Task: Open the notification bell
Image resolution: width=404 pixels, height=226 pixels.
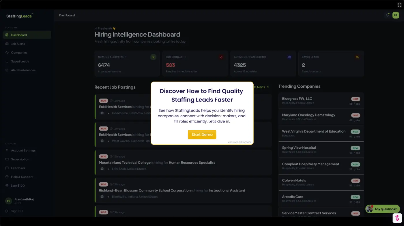Action: 387,15
